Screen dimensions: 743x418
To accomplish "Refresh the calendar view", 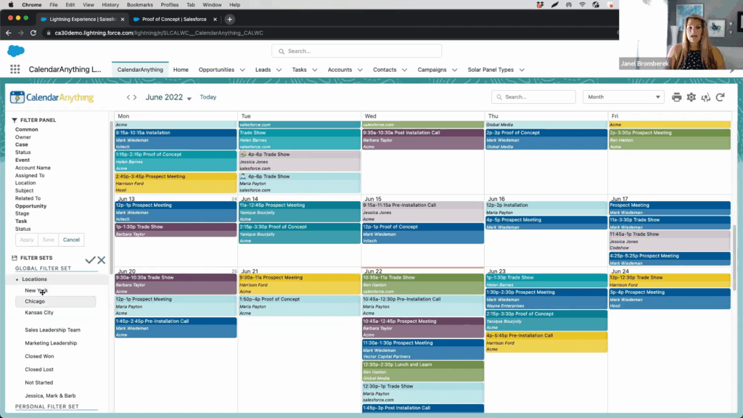I will click(720, 97).
